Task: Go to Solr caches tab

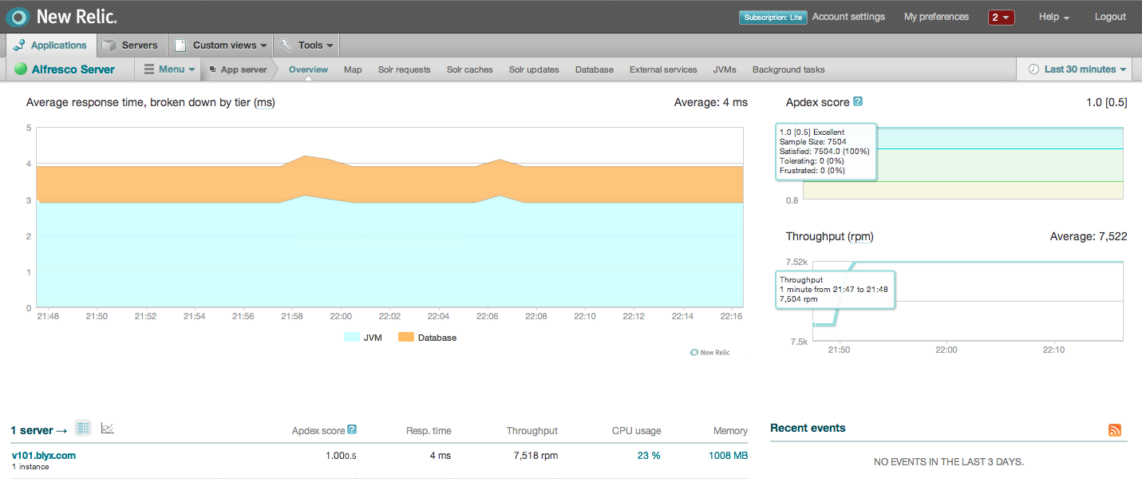Action: click(469, 69)
